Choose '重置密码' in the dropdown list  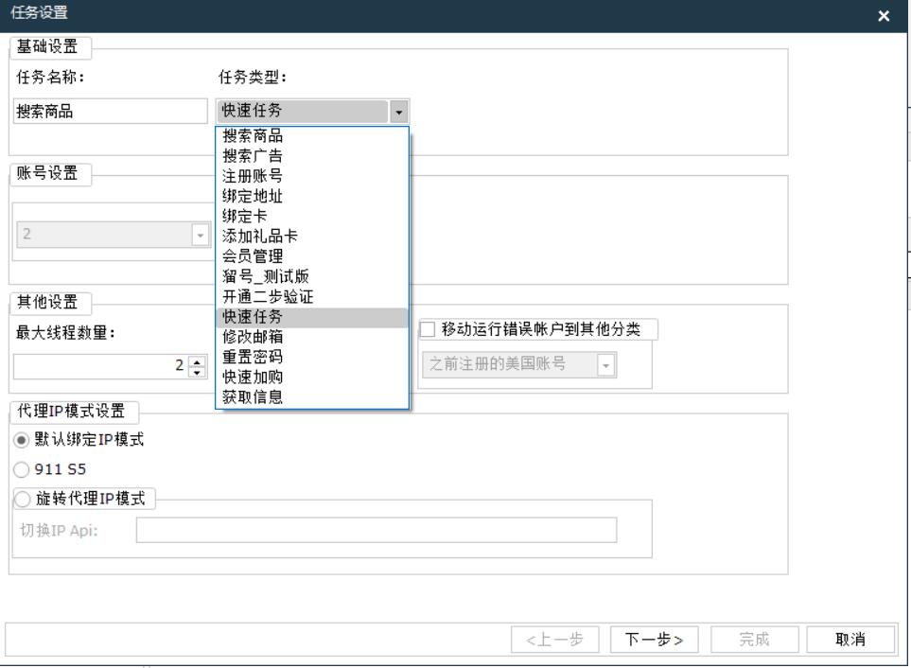(x=253, y=357)
